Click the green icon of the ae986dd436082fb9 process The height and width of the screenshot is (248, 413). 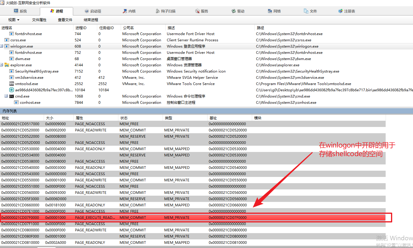(12, 90)
